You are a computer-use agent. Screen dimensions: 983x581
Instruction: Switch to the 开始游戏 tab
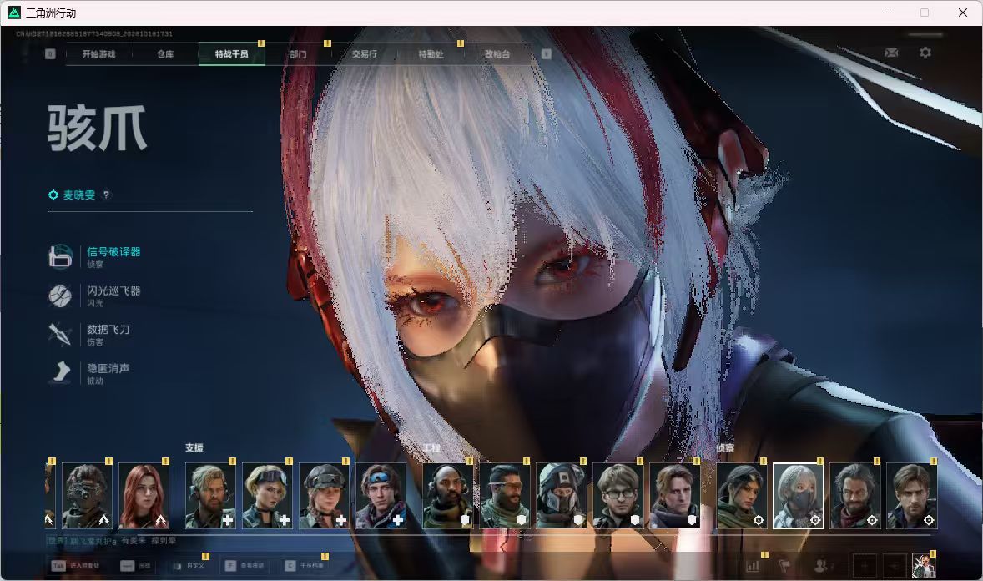coord(99,54)
